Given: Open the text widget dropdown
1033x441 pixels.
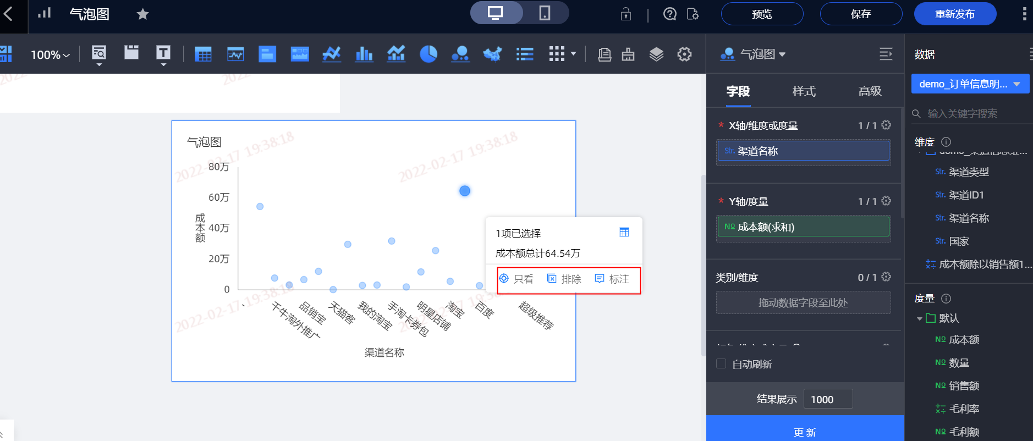Looking at the screenshot, I should 163,55.
